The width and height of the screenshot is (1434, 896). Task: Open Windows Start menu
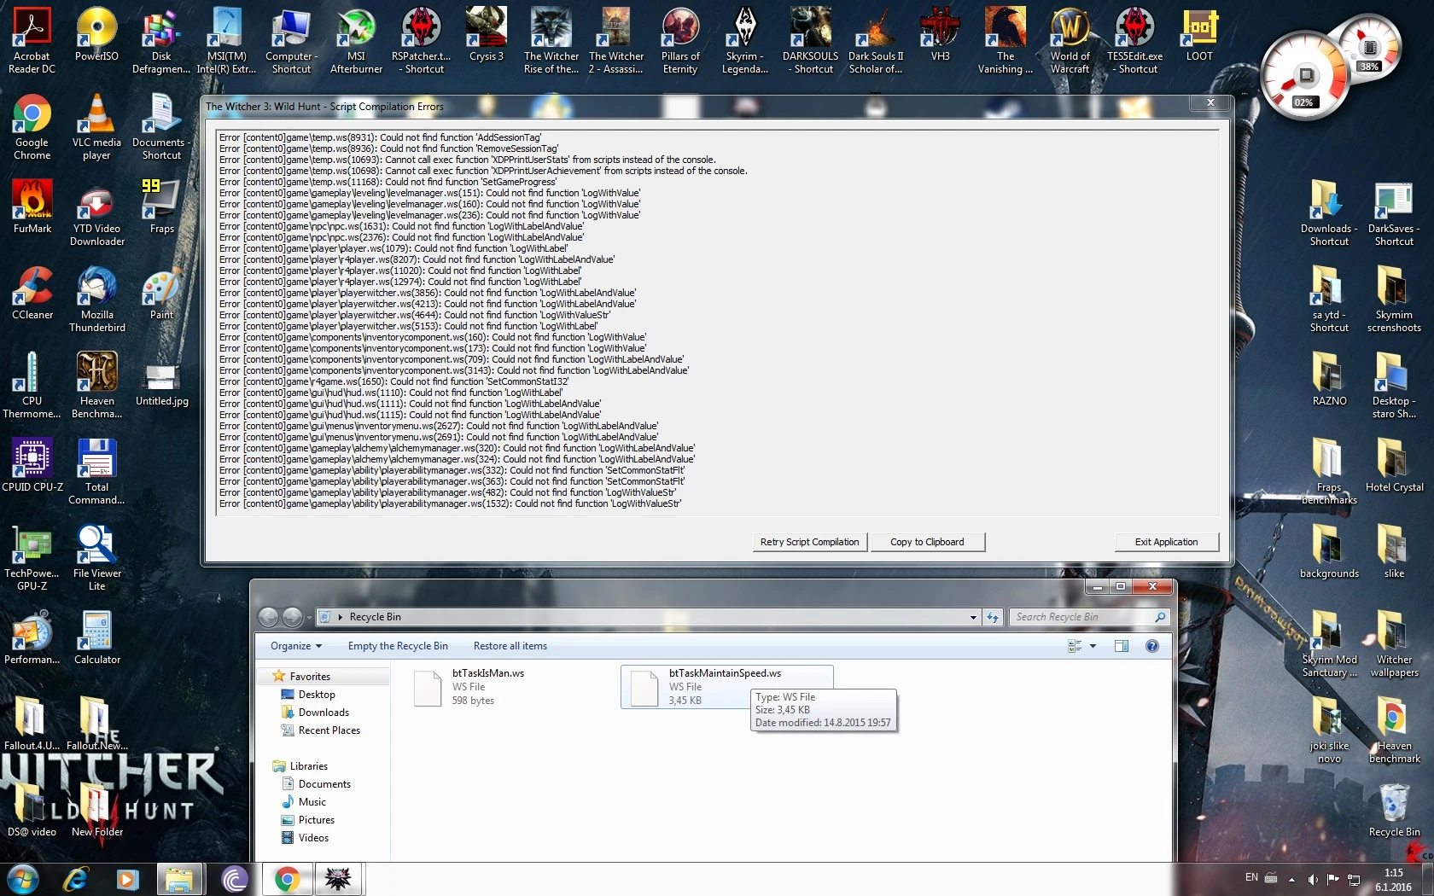point(22,879)
